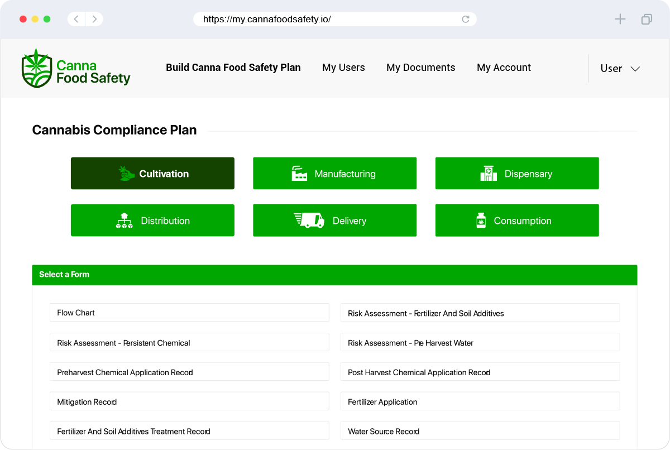Go back using the browser back arrow
Viewport: 670px width, 450px height.
[76, 19]
